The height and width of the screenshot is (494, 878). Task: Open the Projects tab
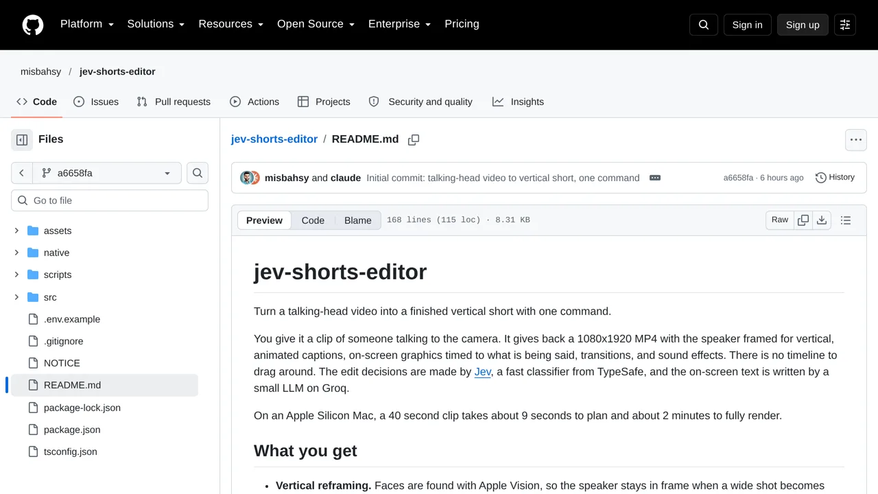click(324, 102)
